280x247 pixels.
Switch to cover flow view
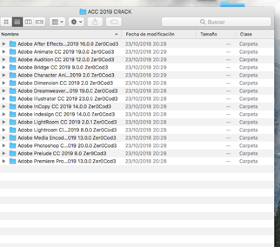pyautogui.click(x=39, y=22)
